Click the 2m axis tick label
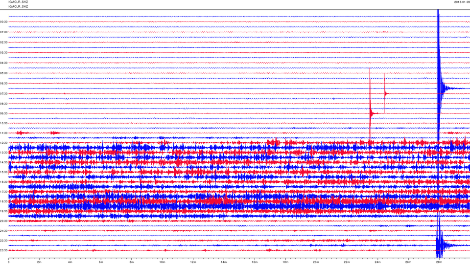The width and height of the screenshot is (470, 264). tap(39, 262)
